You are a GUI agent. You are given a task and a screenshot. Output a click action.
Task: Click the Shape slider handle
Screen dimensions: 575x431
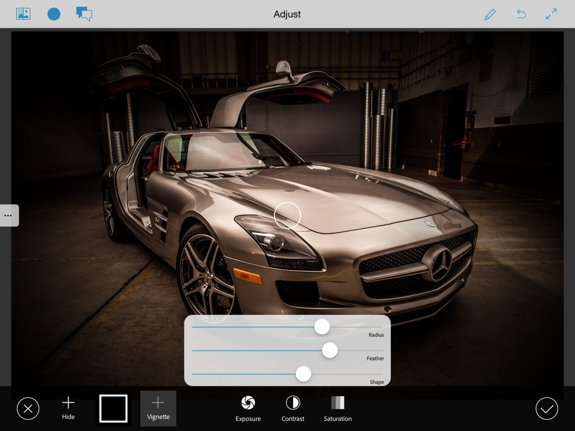pyautogui.click(x=303, y=374)
